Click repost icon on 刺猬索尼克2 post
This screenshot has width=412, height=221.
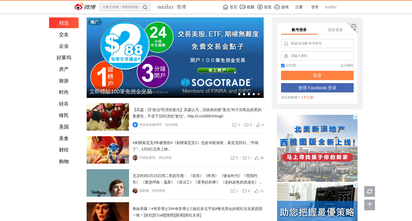(x=233, y=158)
